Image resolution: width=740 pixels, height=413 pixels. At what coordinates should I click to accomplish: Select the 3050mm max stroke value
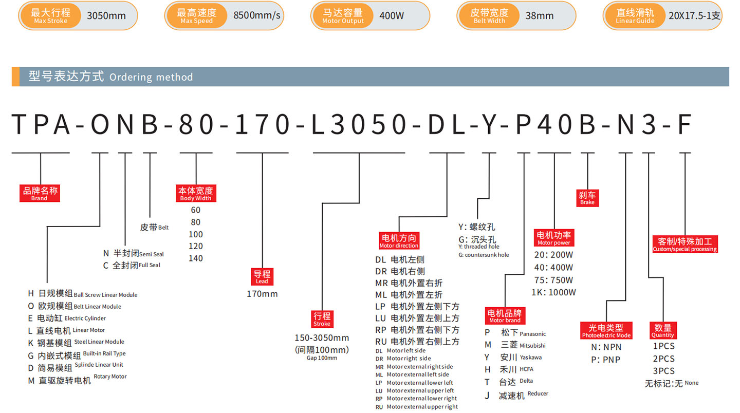click(106, 15)
